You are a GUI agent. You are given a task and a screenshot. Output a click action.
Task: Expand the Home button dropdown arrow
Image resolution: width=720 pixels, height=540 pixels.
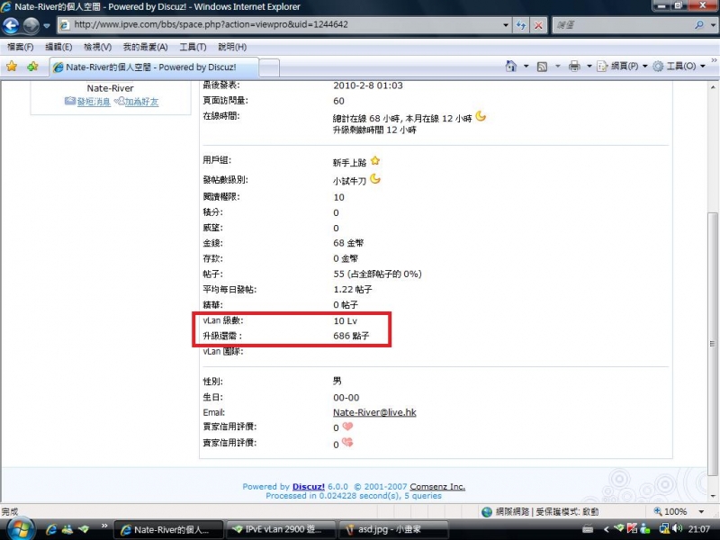pyautogui.click(x=526, y=67)
